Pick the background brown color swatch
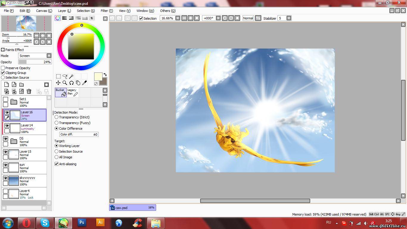The height and width of the screenshot is (229, 407). pyautogui.click(x=103, y=81)
